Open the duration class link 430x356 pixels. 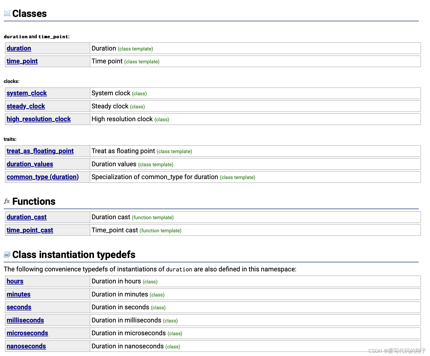pos(19,48)
